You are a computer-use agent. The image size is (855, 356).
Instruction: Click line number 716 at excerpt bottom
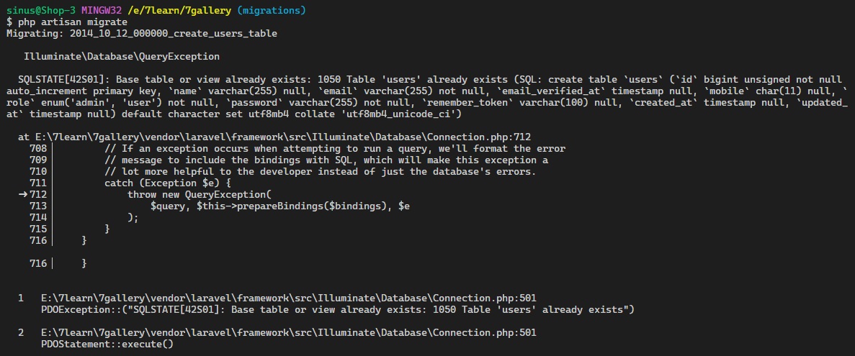pyautogui.click(x=38, y=263)
